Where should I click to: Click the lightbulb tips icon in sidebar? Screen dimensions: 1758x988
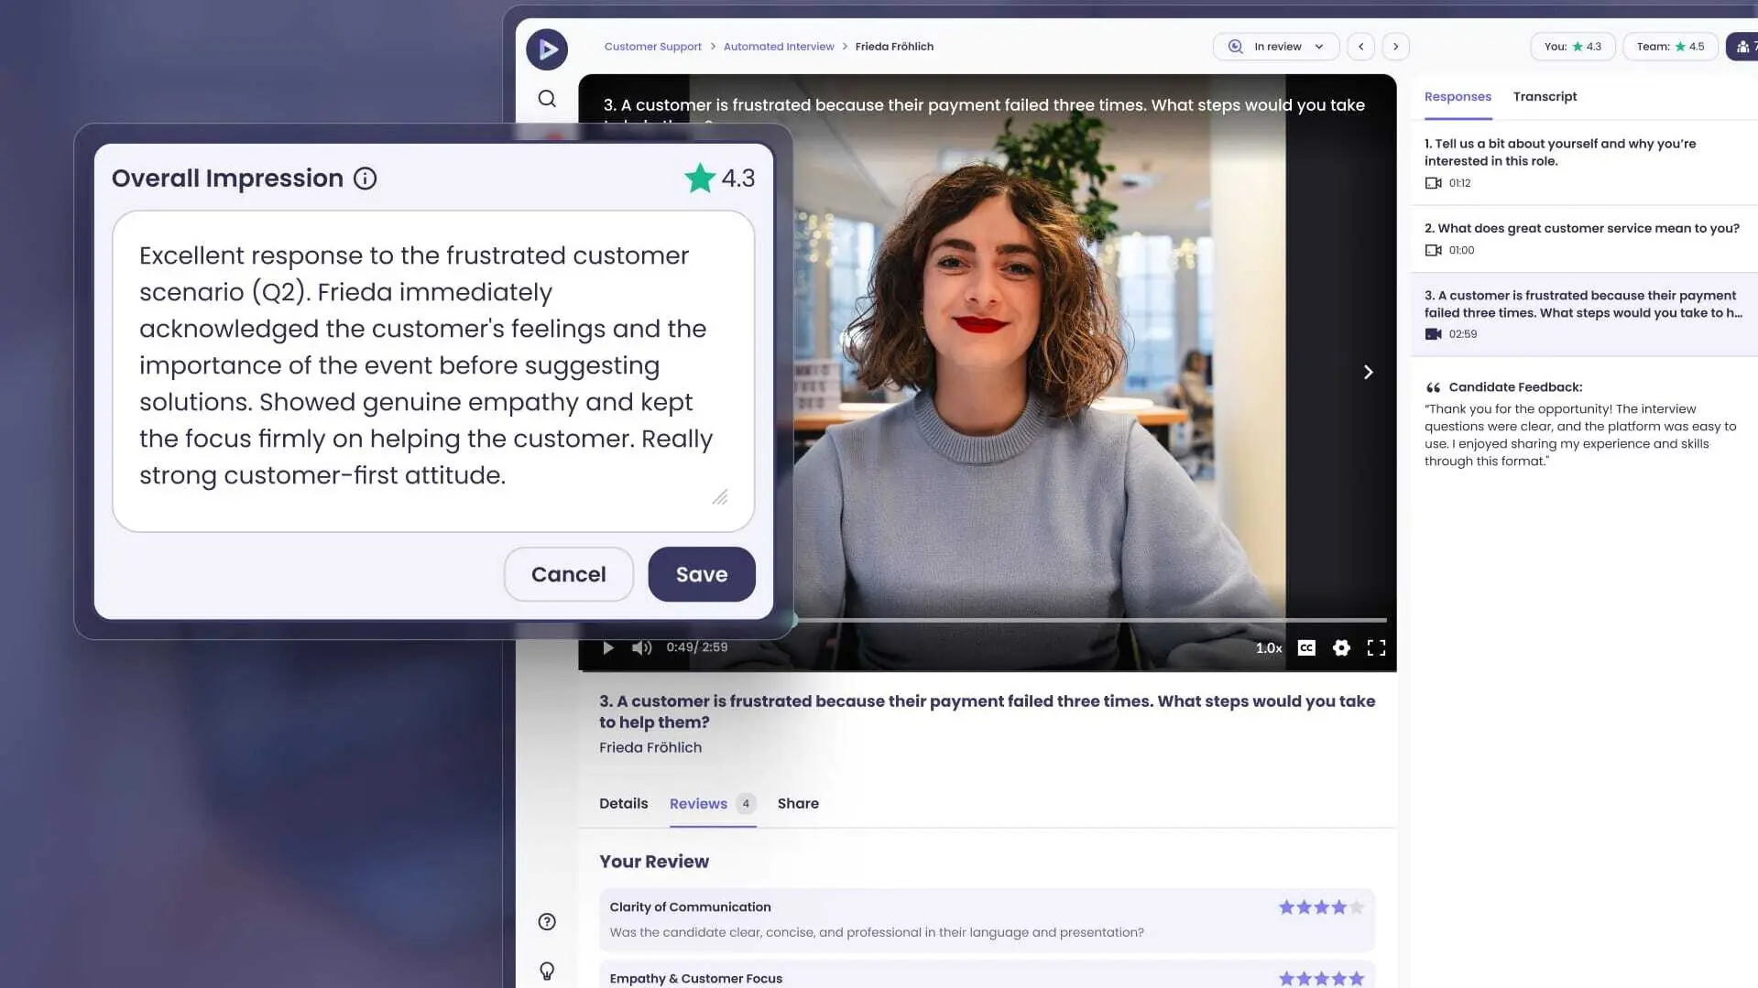coord(547,971)
